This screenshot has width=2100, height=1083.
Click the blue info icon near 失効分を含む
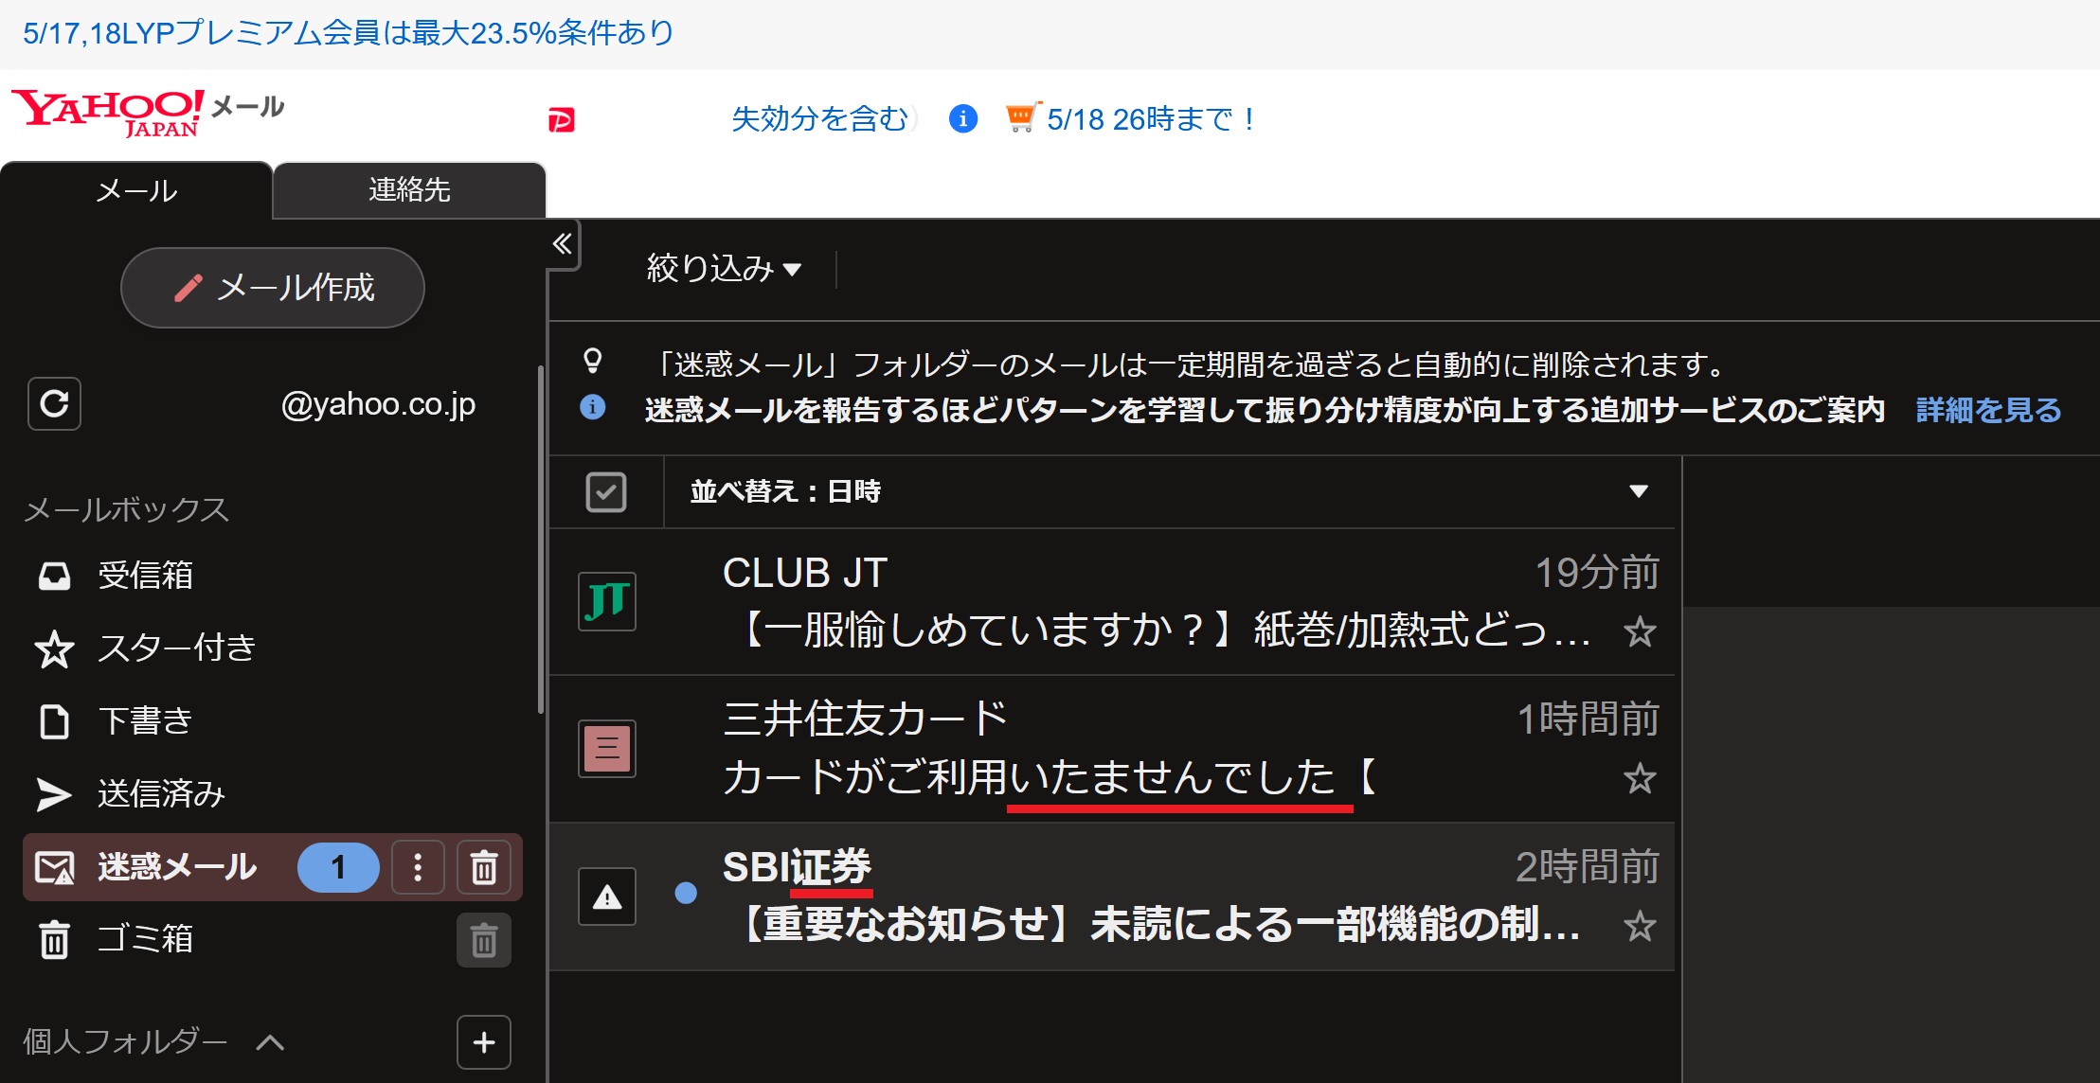pos(962,118)
